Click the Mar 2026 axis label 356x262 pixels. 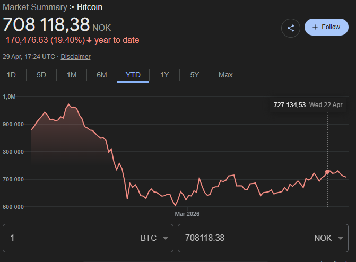187,214
